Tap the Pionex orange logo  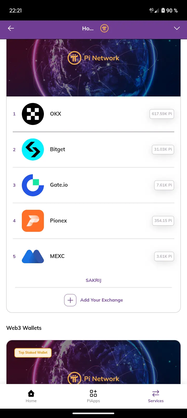pyautogui.click(x=33, y=221)
